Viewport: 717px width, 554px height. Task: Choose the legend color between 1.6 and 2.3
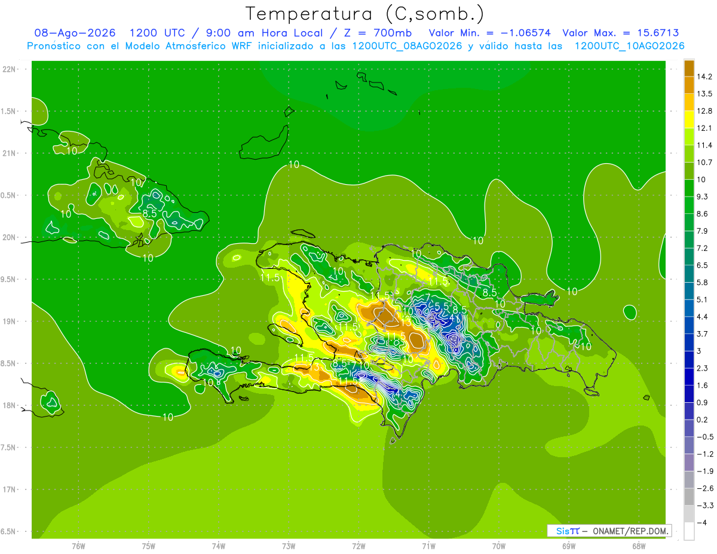689,377
